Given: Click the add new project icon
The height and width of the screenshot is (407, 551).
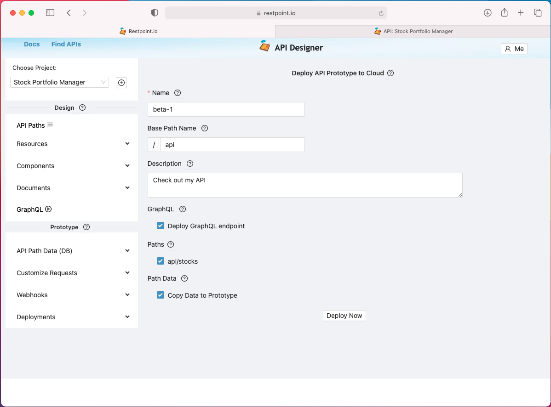Looking at the screenshot, I should point(121,82).
